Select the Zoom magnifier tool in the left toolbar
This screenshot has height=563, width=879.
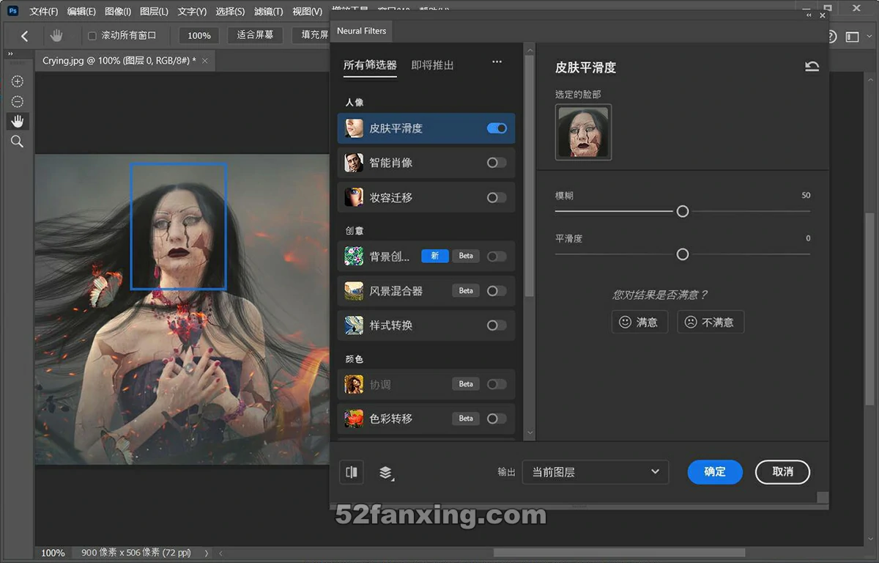(x=17, y=141)
